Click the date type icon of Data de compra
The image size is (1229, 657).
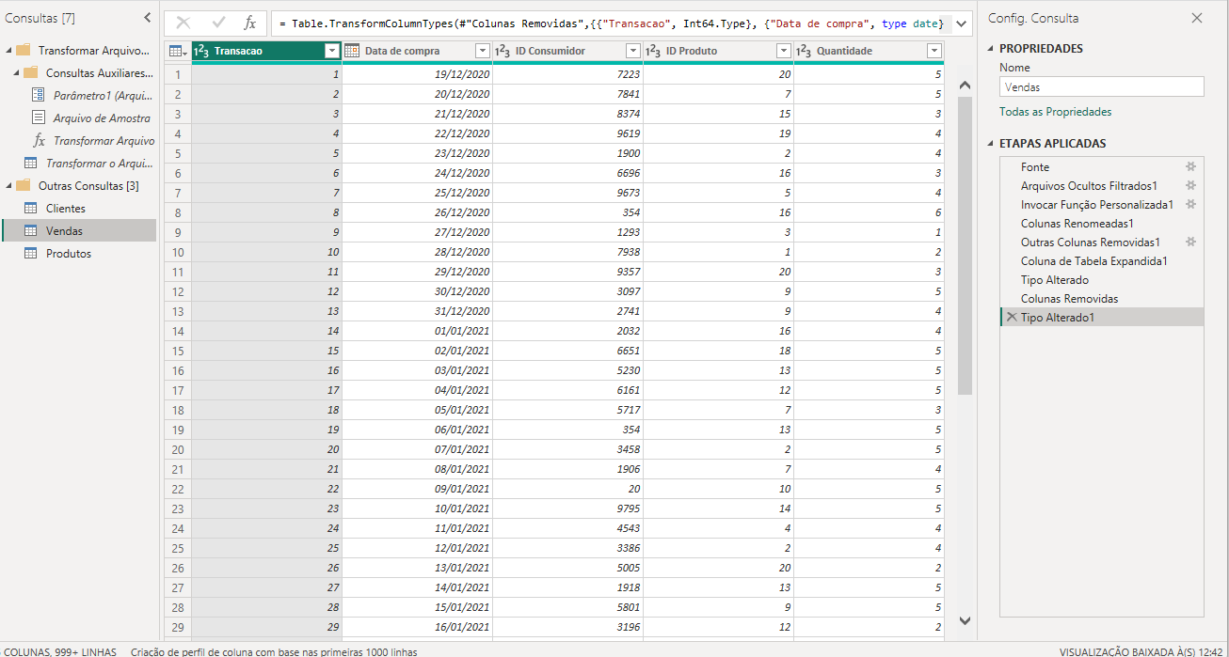coord(352,51)
